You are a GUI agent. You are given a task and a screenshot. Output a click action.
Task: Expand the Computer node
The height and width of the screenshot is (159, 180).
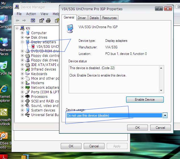pos(22,33)
